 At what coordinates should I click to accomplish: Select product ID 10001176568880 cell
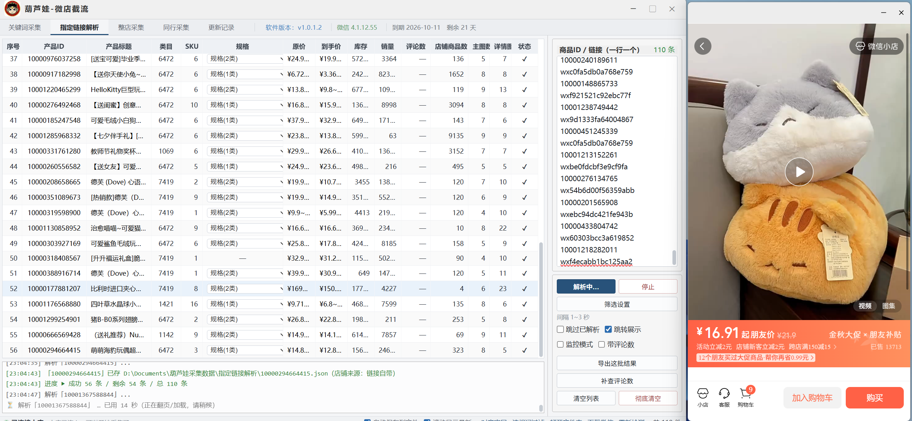click(54, 304)
